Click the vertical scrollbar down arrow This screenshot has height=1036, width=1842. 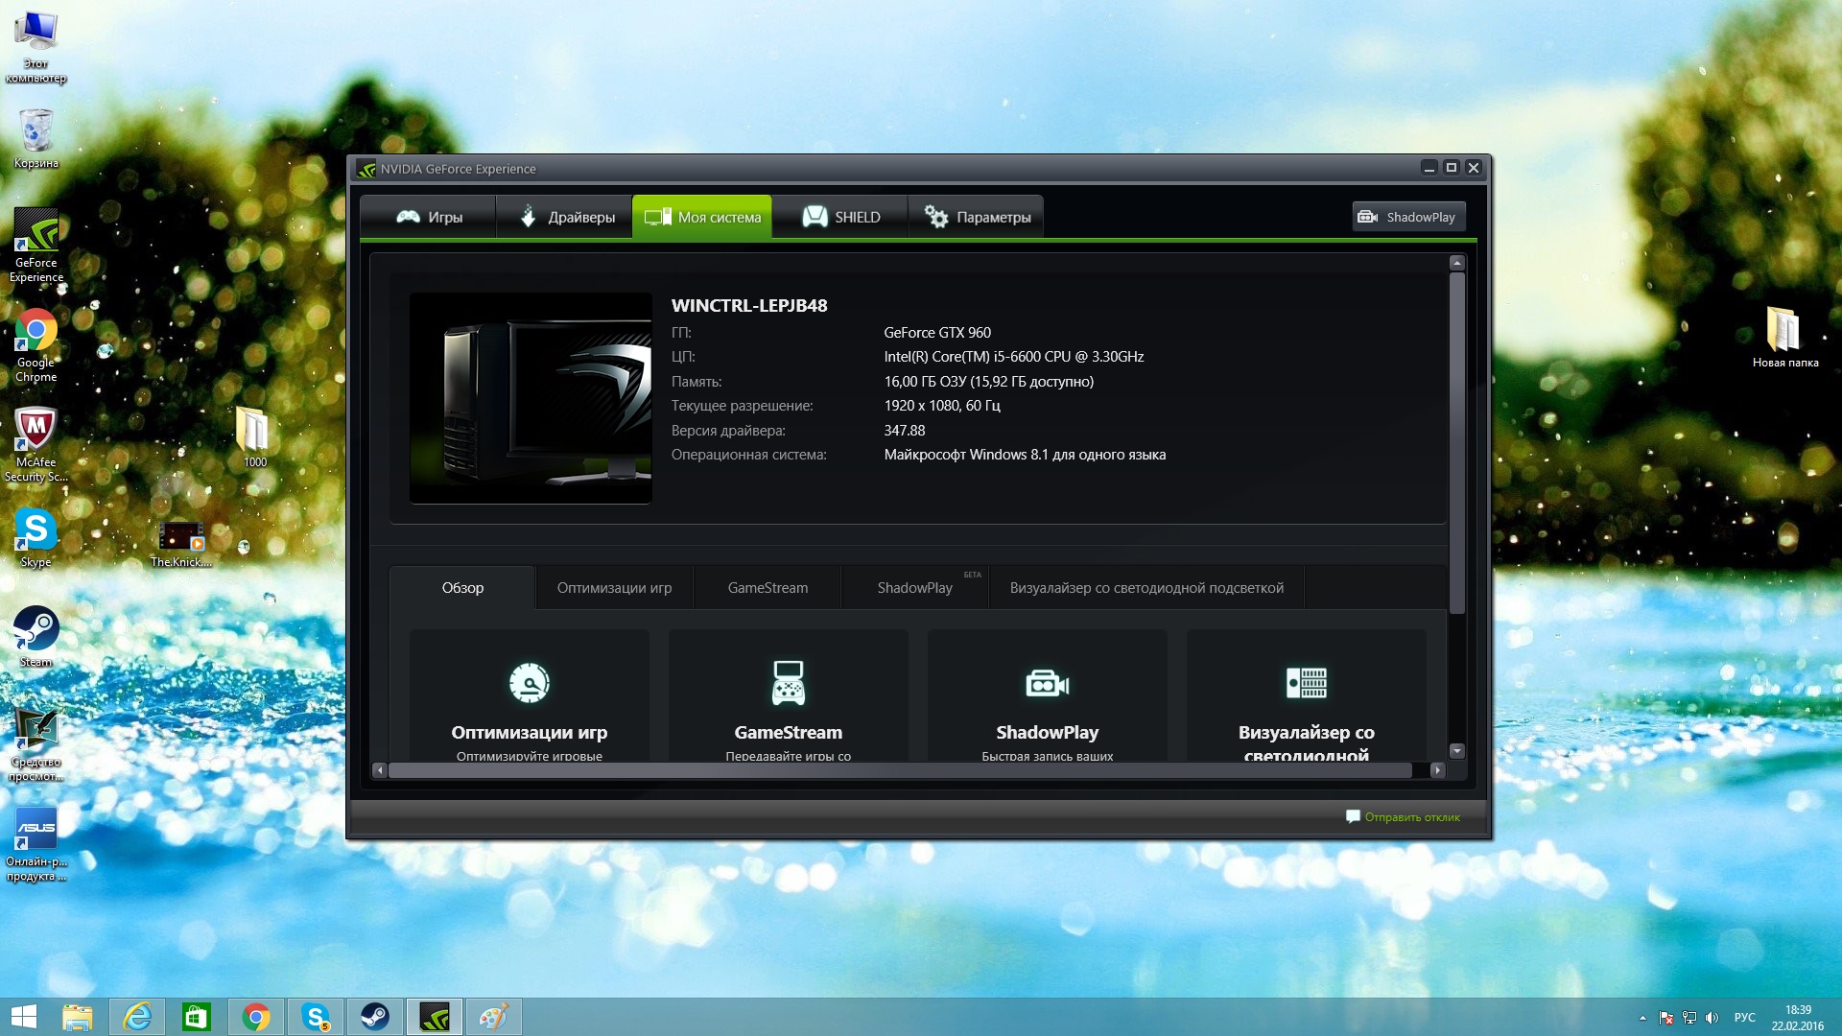coord(1456,751)
